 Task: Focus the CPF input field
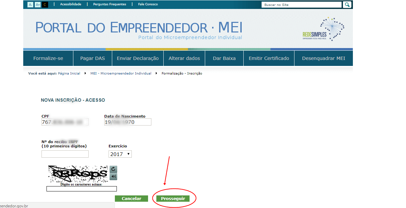tap(65, 122)
